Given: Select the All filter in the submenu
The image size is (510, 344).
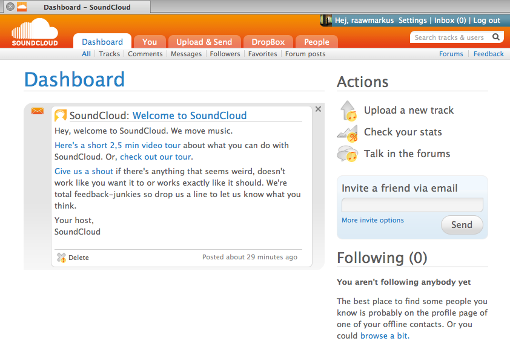Looking at the screenshot, I should [86, 54].
